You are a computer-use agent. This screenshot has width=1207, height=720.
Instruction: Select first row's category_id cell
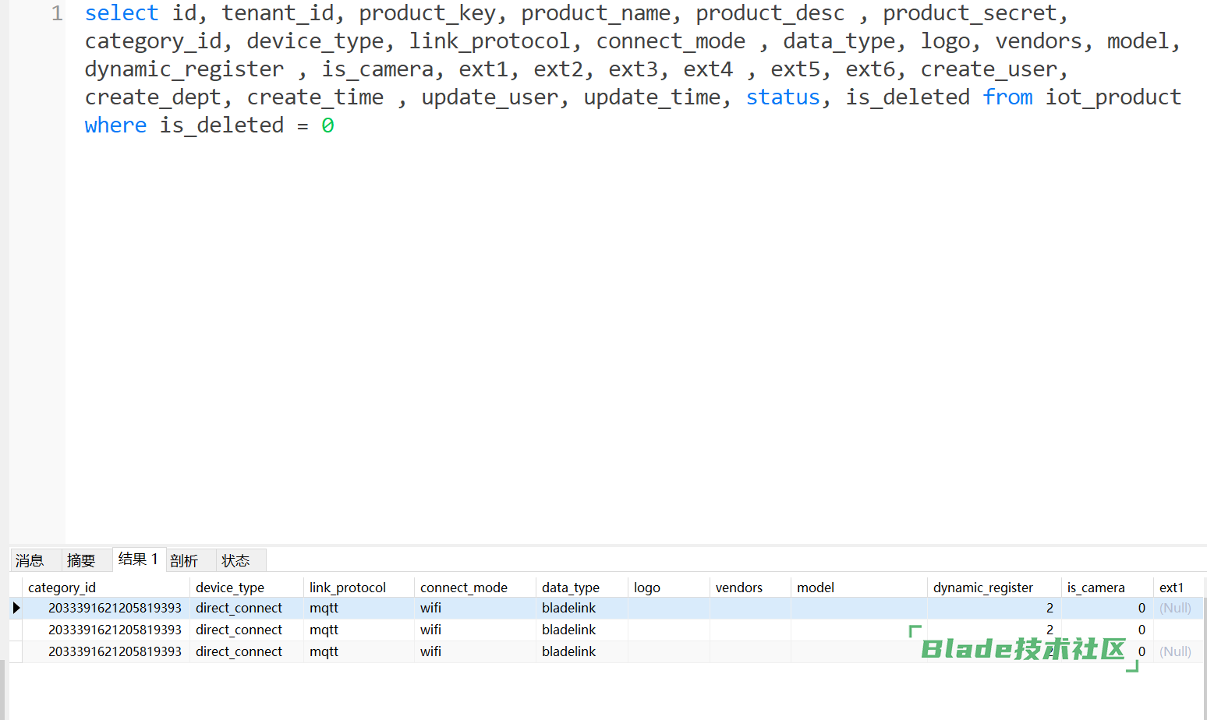click(x=115, y=608)
